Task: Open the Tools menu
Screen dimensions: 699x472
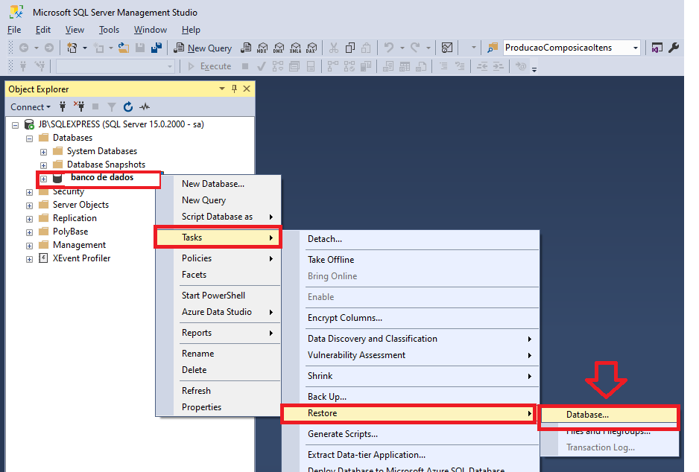Action: tap(110, 30)
